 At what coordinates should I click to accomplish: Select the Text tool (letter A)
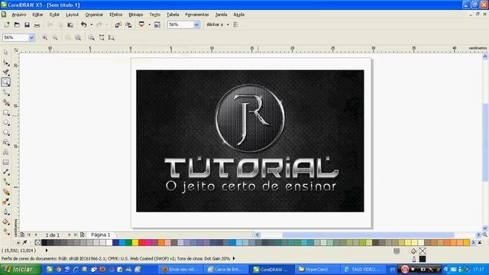pos(5,153)
